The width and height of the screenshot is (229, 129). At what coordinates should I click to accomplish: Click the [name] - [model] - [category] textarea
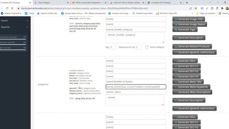point(135,38)
